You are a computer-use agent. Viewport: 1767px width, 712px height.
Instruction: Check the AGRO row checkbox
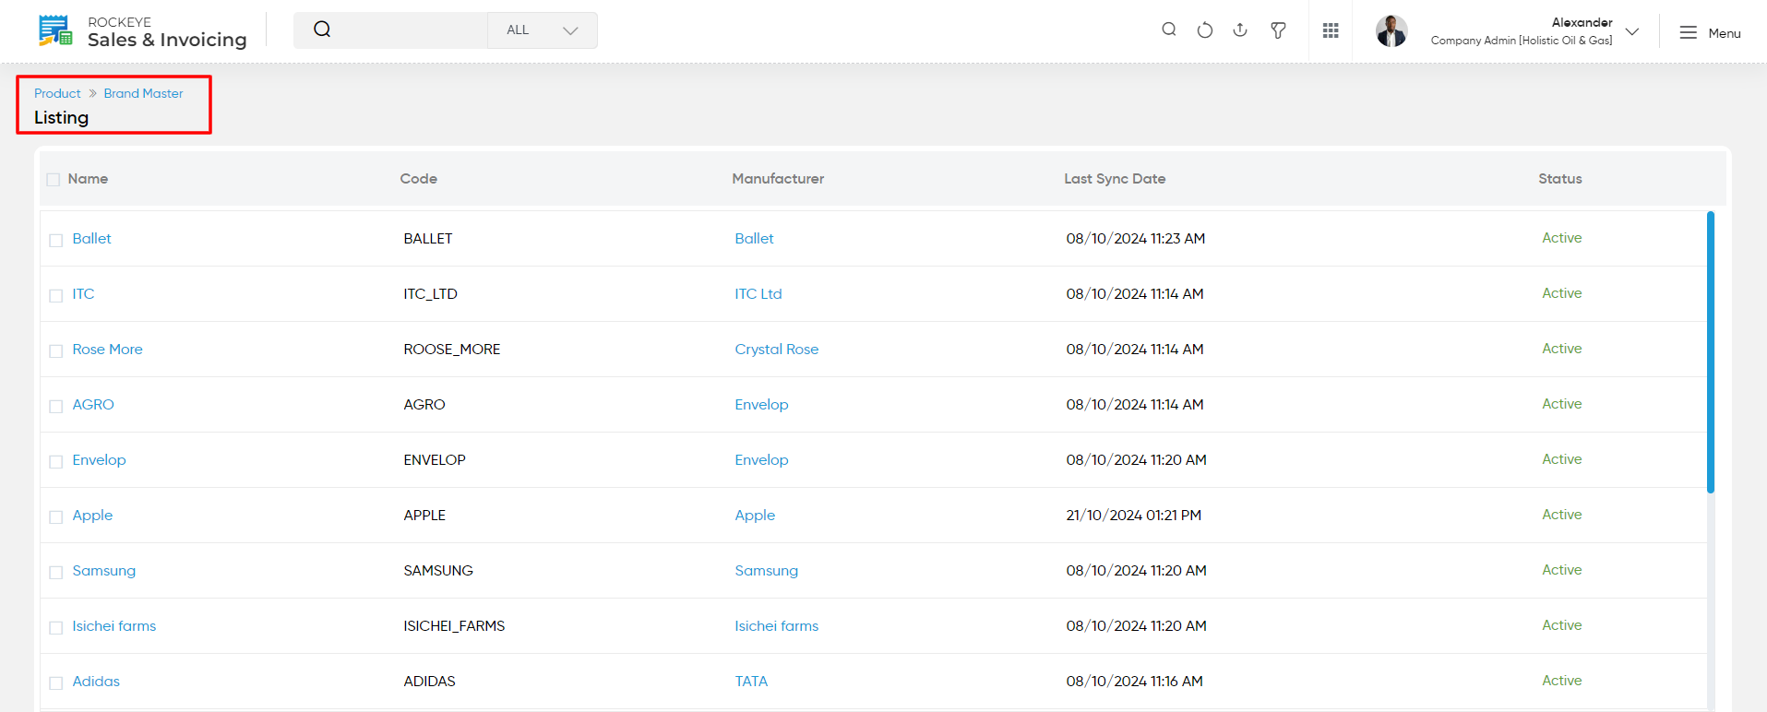(x=56, y=406)
